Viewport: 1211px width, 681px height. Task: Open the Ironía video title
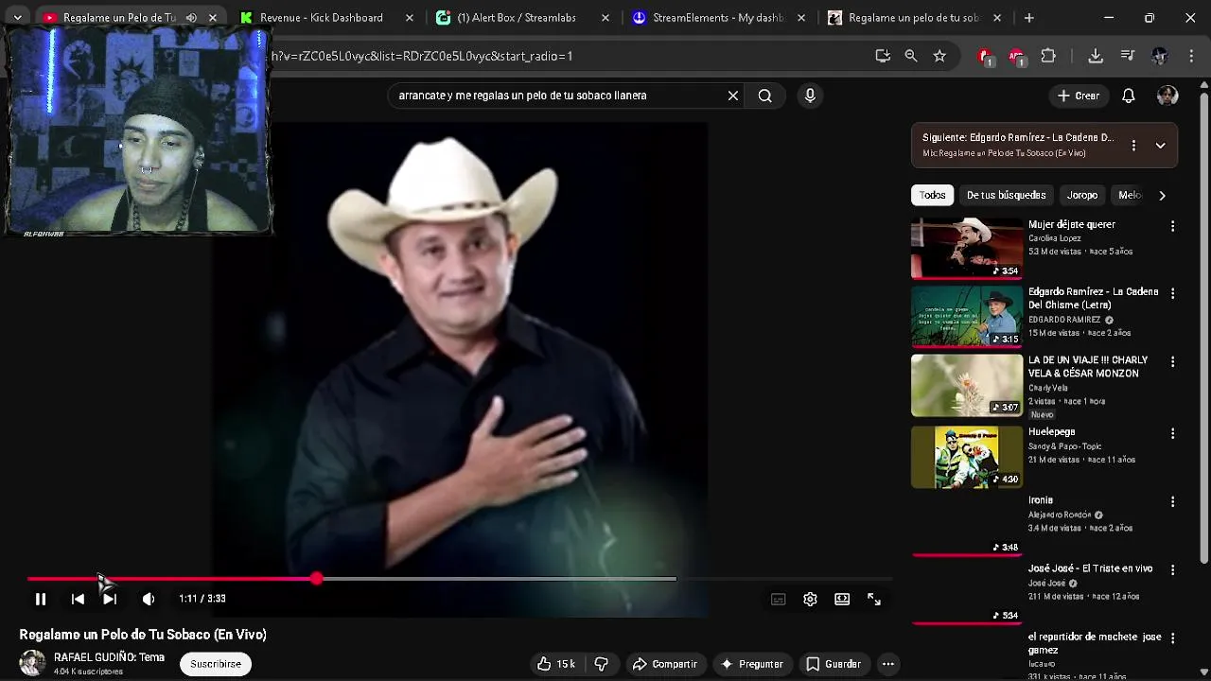coord(1041,500)
